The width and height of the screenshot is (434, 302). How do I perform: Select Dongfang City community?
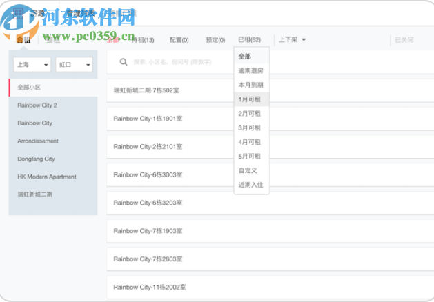click(x=53, y=159)
